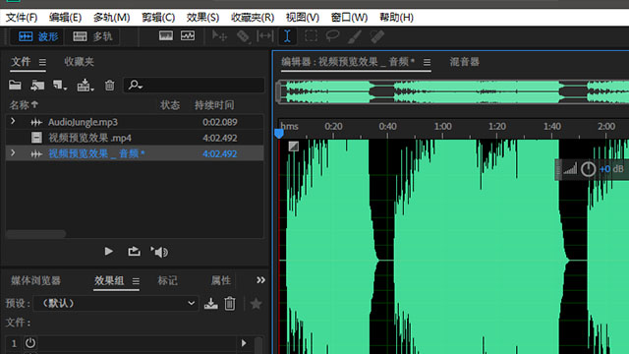Open the 帮助(H) menu
629x354 pixels.
(x=396, y=18)
